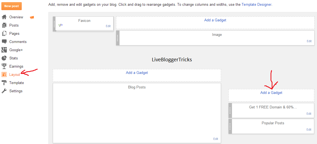Click the Popular Posts gadget drag handle

pyautogui.click(x=230, y=126)
